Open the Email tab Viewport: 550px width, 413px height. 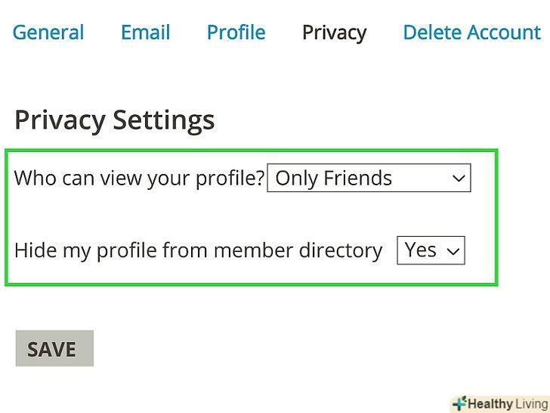click(146, 33)
